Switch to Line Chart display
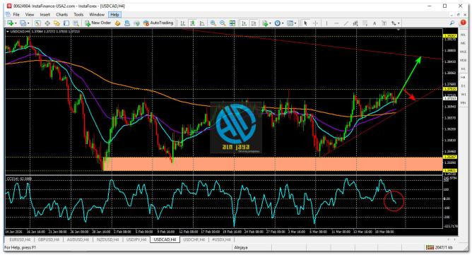The width and height of the screenshot is (472, 255). point(202,23)
